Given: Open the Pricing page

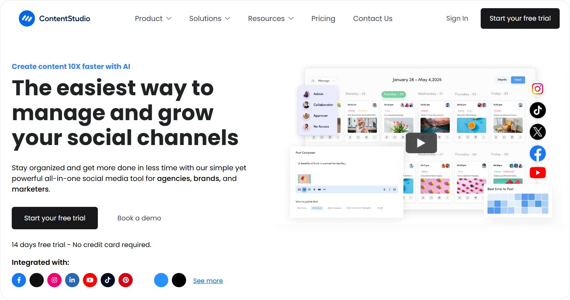Looking at the screenshot, I should pyautogui.click(x=323, y=18).
